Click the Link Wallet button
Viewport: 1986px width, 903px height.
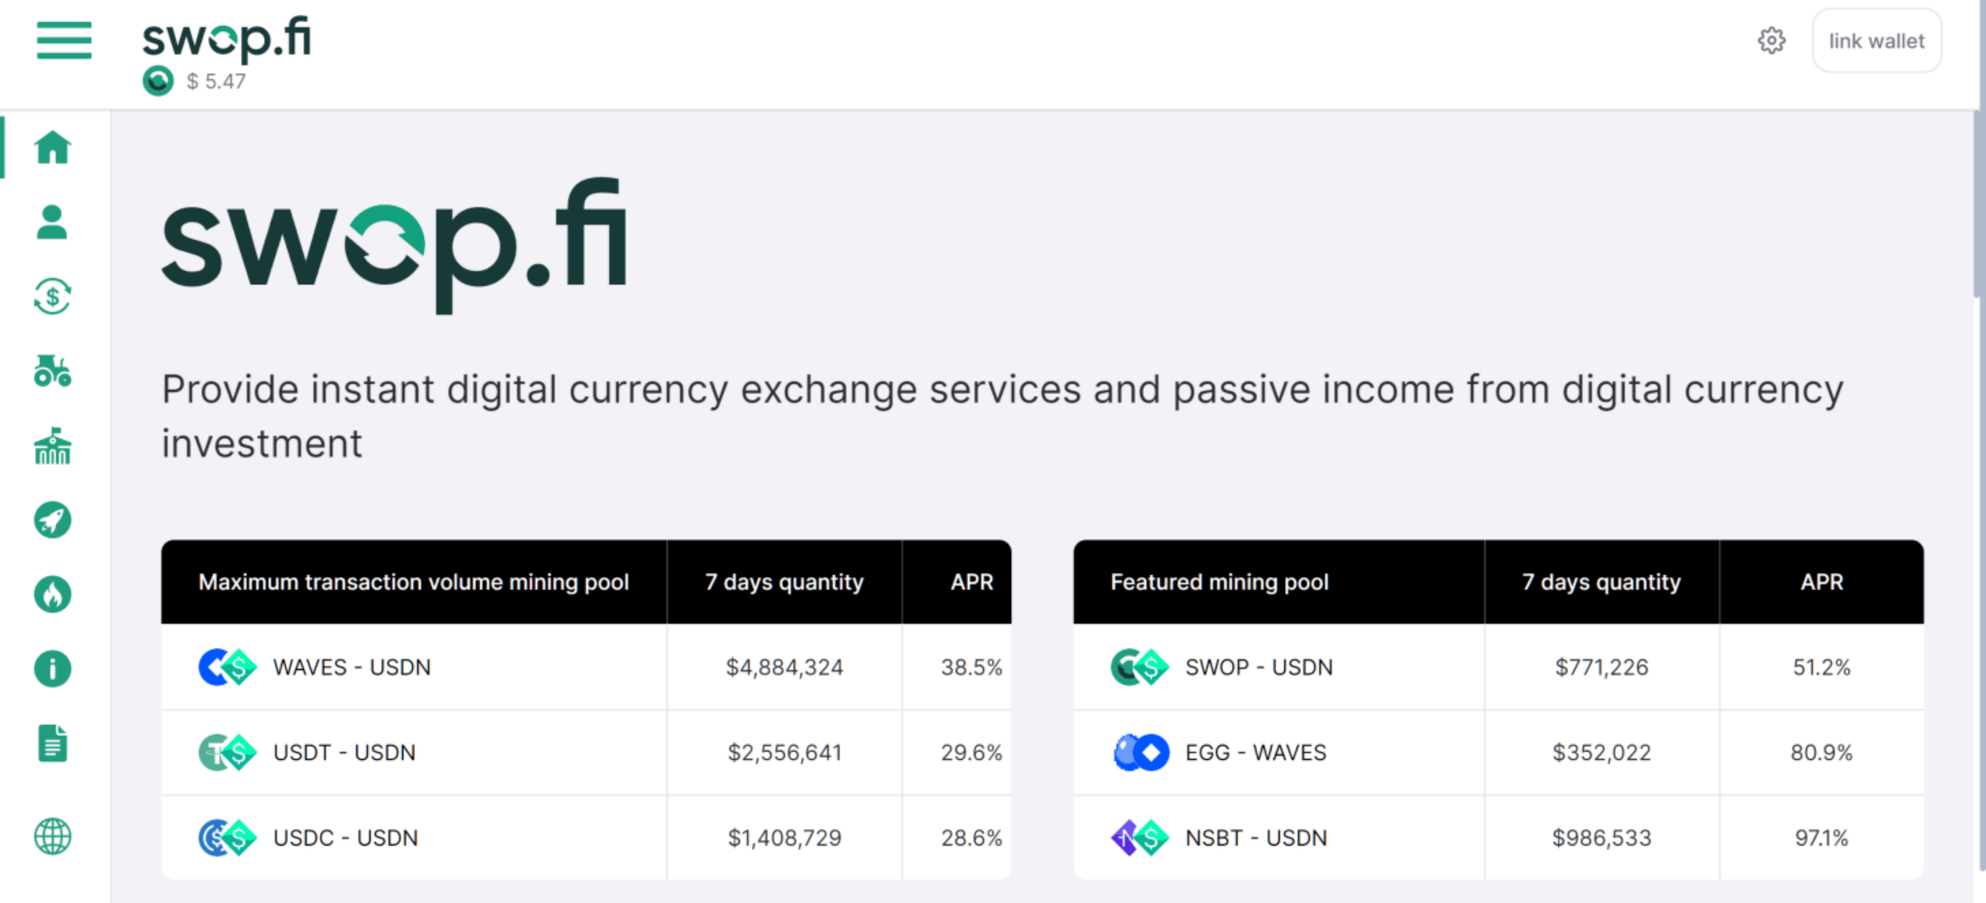[1878, 42]
